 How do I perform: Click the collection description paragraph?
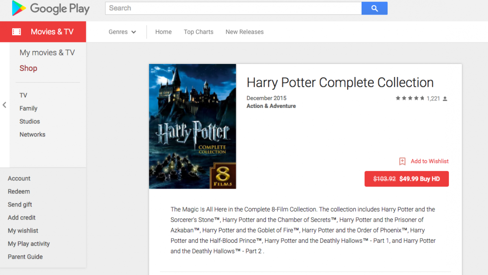click(303, 230)
